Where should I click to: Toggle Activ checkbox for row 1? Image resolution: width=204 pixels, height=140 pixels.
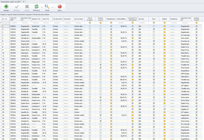coord(154,26)
